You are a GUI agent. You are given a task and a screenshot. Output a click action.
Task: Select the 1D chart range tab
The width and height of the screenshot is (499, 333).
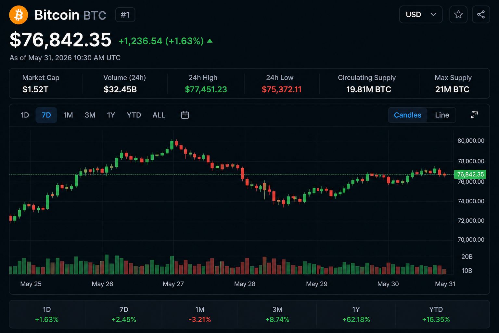[25, 115]
